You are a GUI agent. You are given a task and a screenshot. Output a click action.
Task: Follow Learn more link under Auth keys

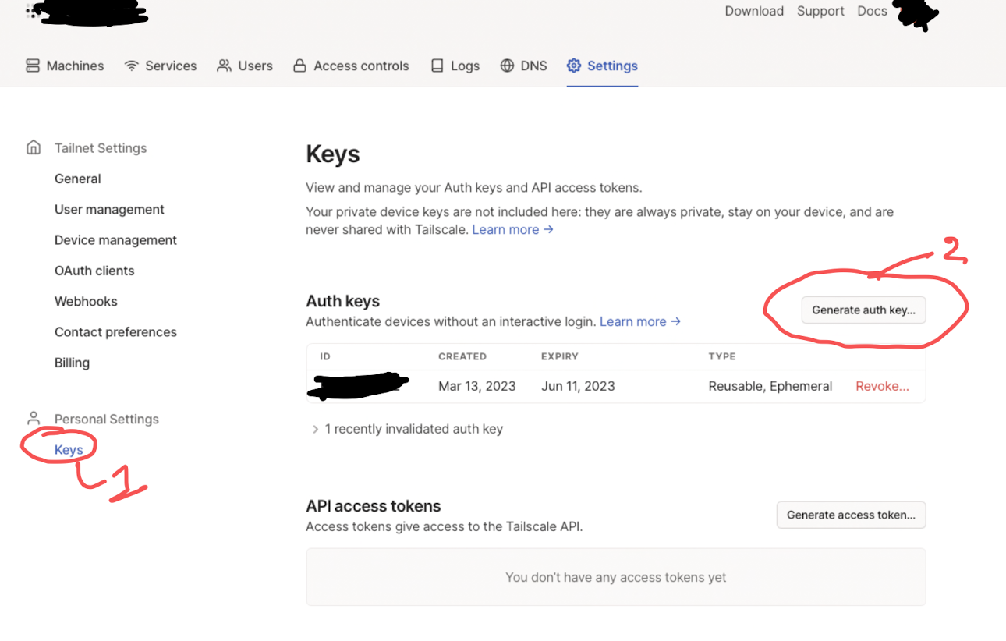[639, 321]
